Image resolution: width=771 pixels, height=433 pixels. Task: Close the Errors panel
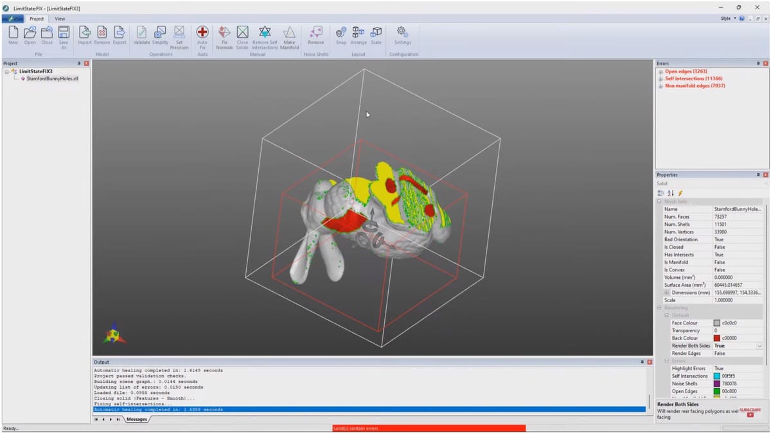pos(765,64)
